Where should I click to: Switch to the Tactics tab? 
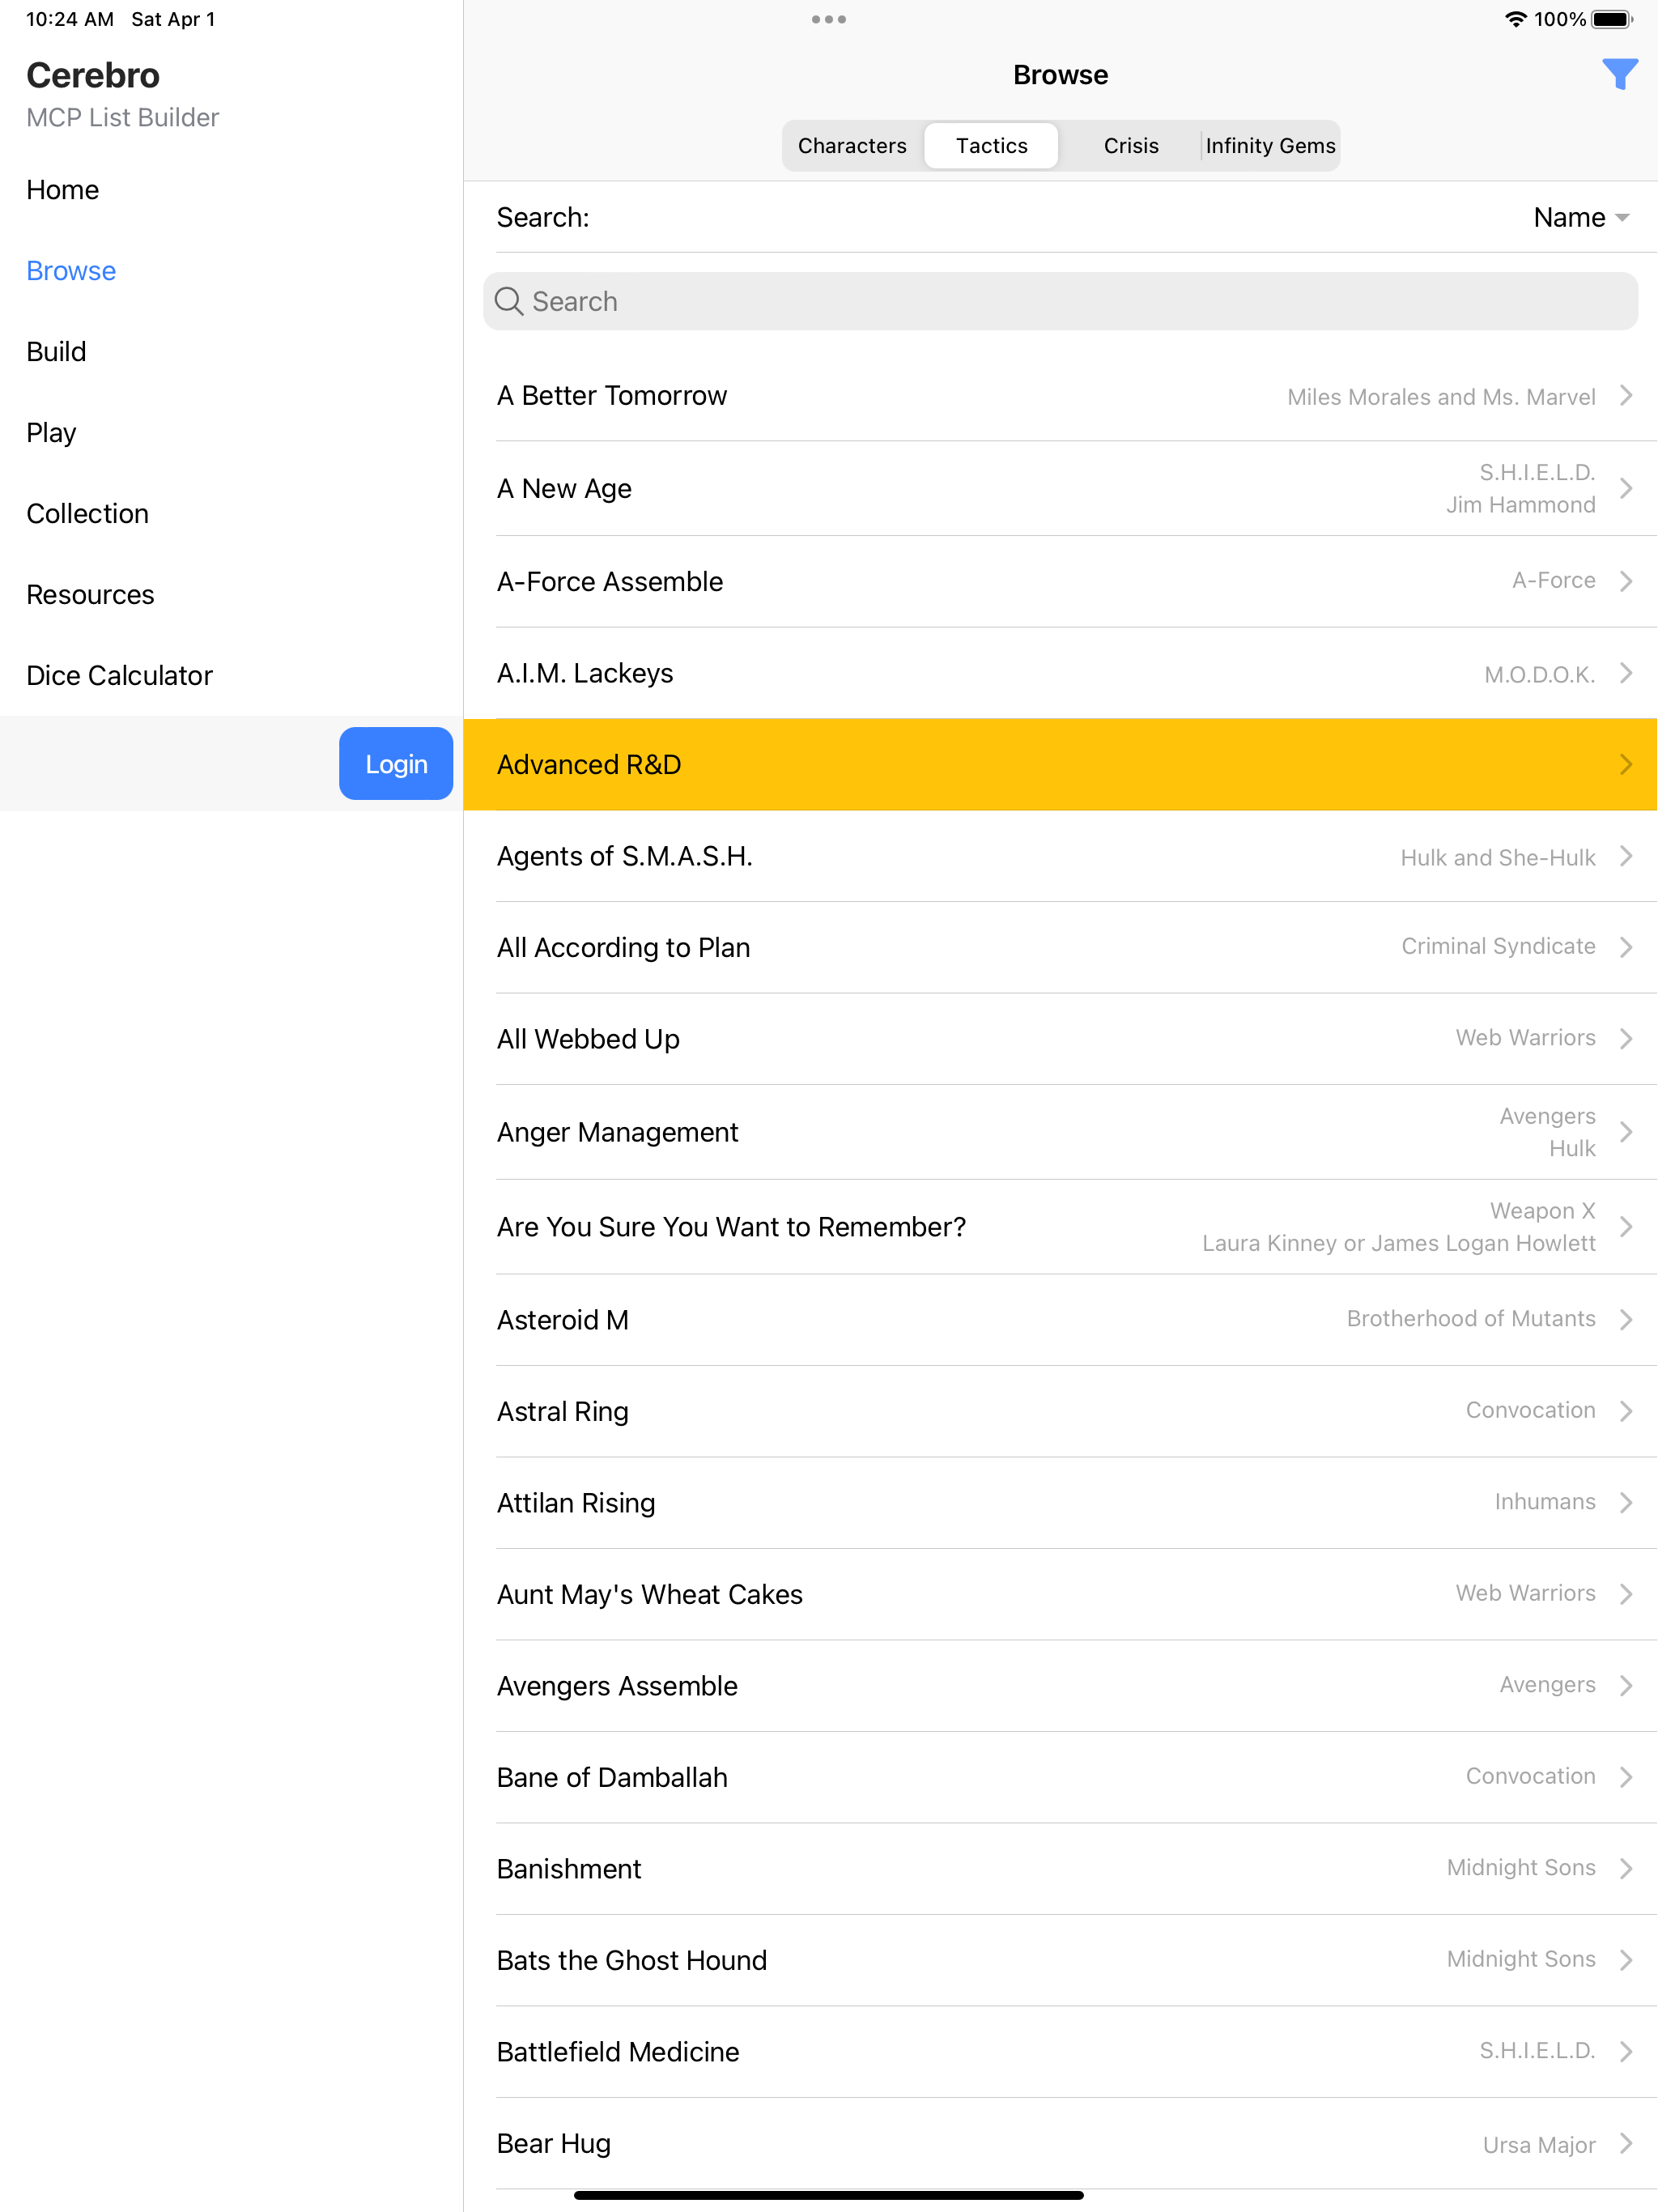[991, 146]
